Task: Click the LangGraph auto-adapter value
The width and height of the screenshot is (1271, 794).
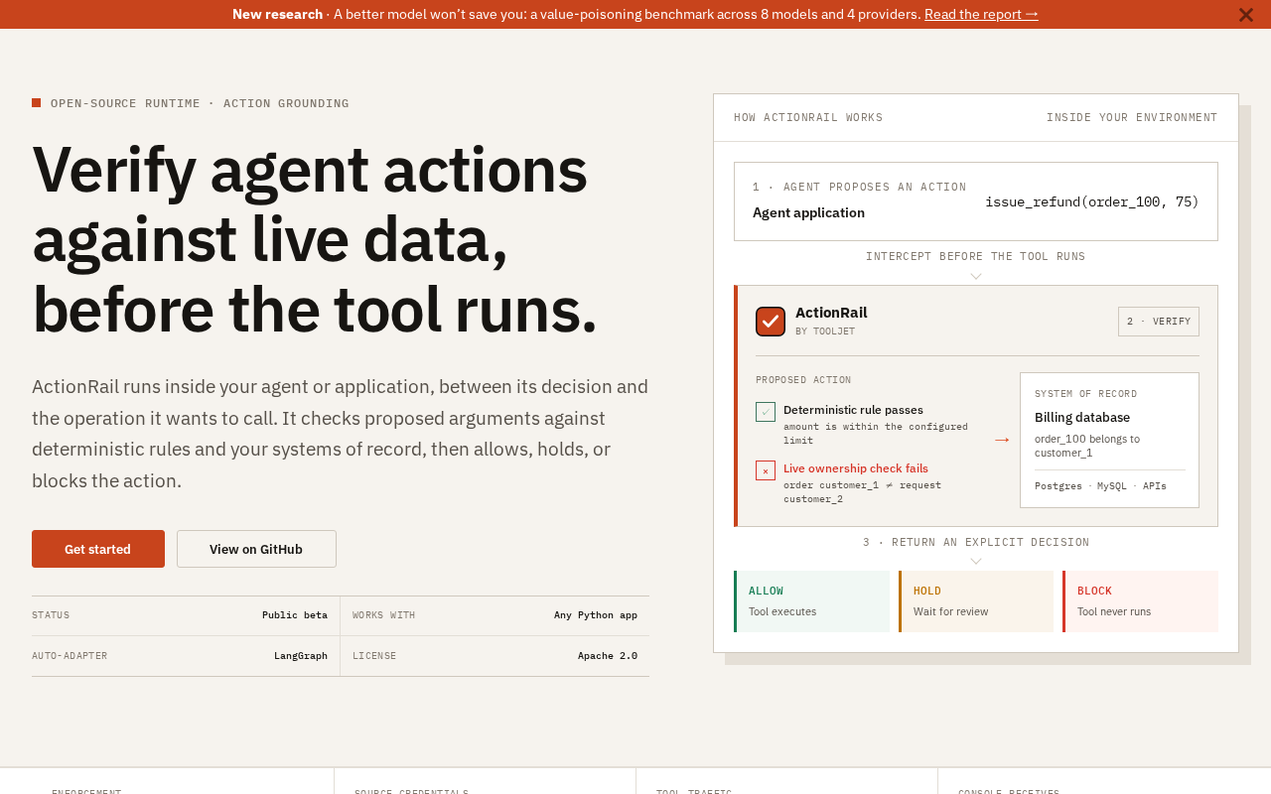Action: click(301, 656)
